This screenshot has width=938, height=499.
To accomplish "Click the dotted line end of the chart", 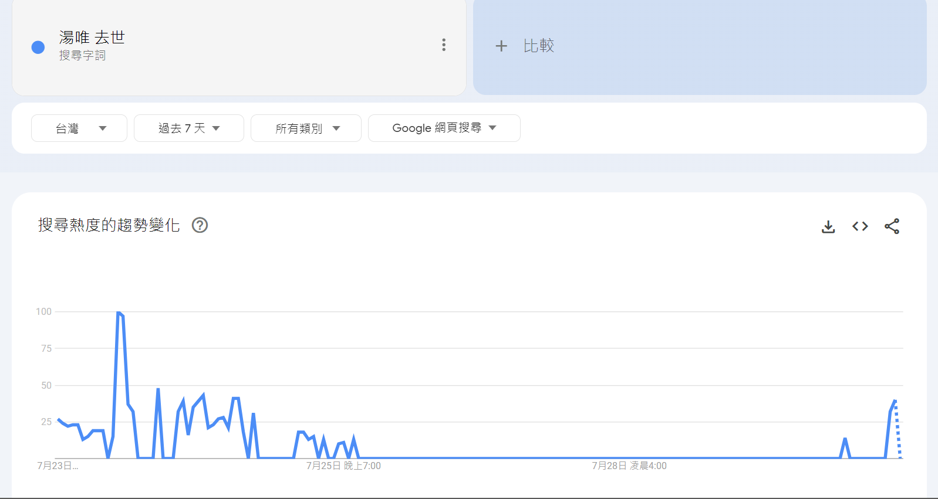I will (x=900, y=457).
